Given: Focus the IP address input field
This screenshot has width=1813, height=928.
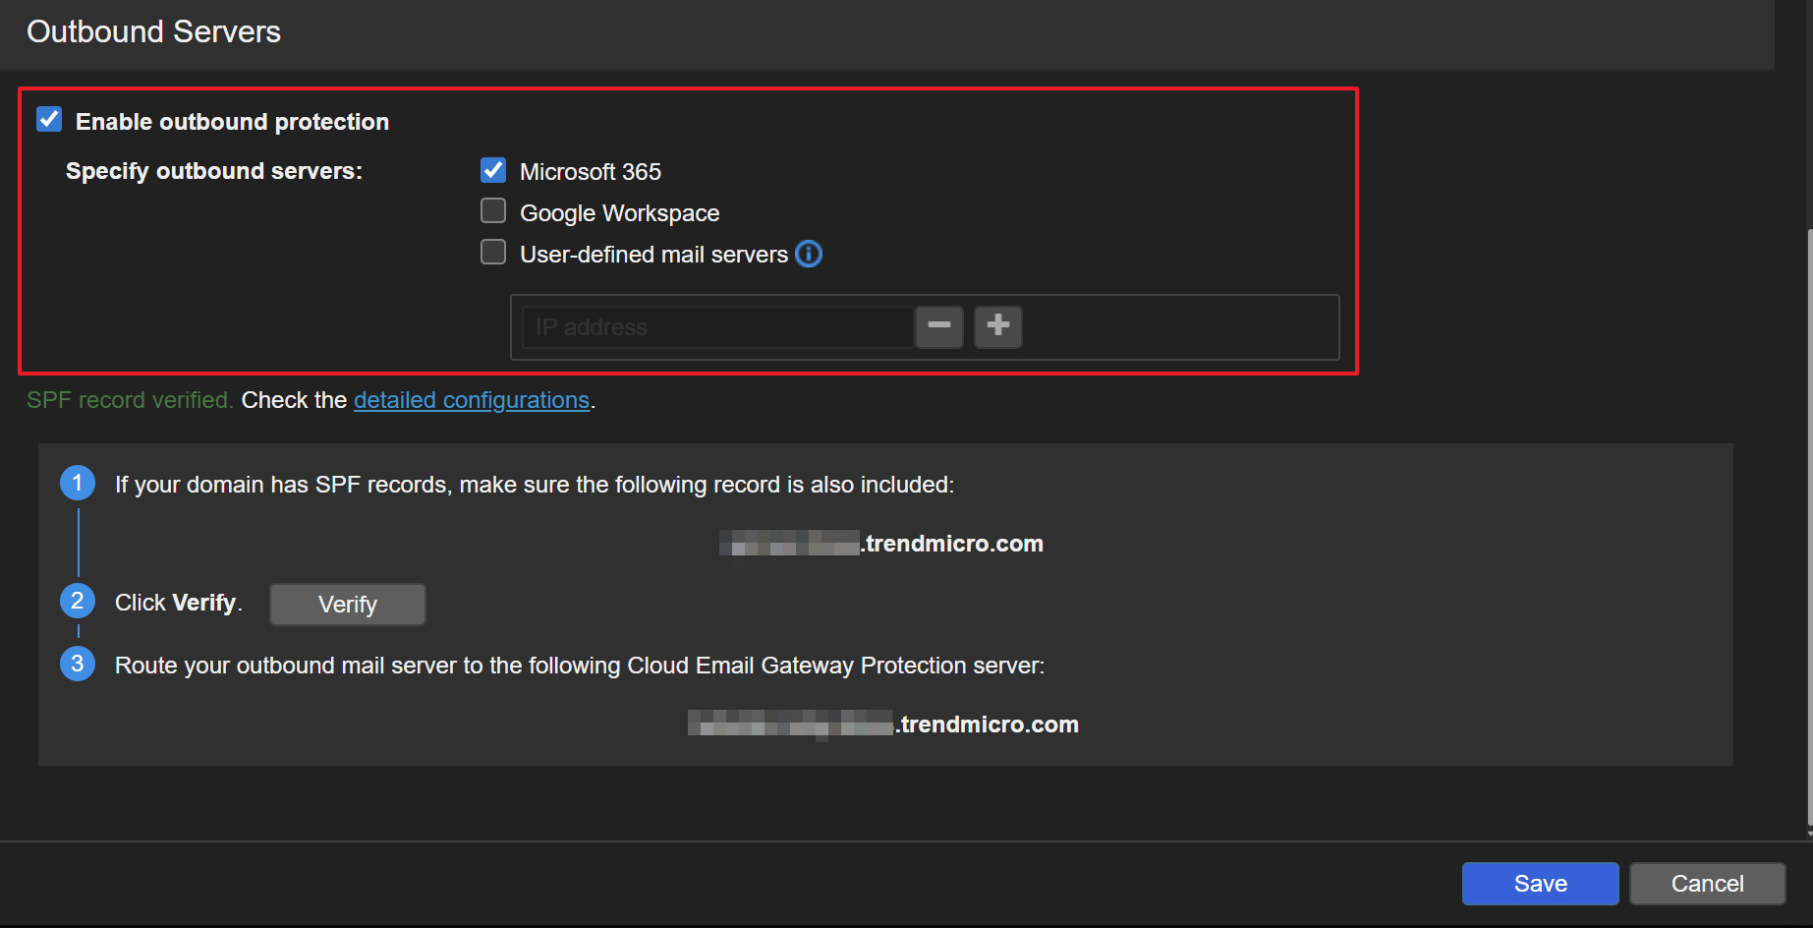Looking at the screenshot, I should tap(717, 327).
